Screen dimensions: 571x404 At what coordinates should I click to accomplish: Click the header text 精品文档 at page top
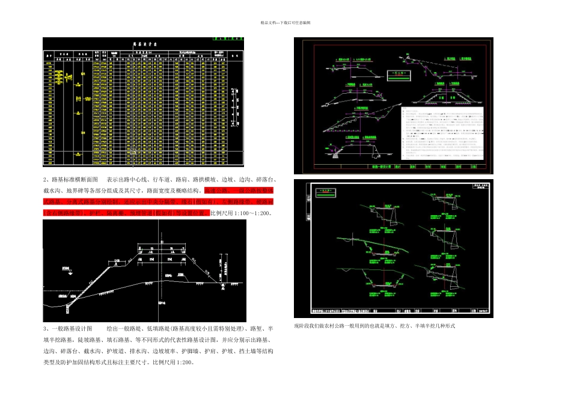tap(269, 23)
